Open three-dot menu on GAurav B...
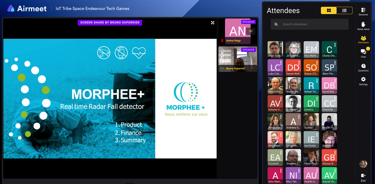Image resolution: width=375 pixels, height=184 pixels. [335, 153]
